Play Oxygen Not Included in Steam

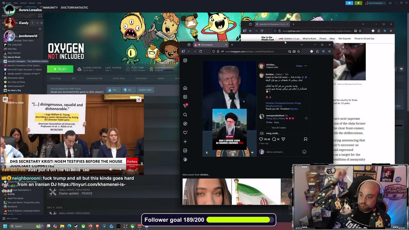point(60,69)
